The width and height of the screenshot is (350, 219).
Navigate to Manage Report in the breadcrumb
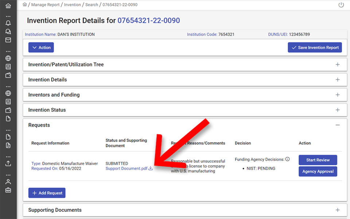pos(45,5)
